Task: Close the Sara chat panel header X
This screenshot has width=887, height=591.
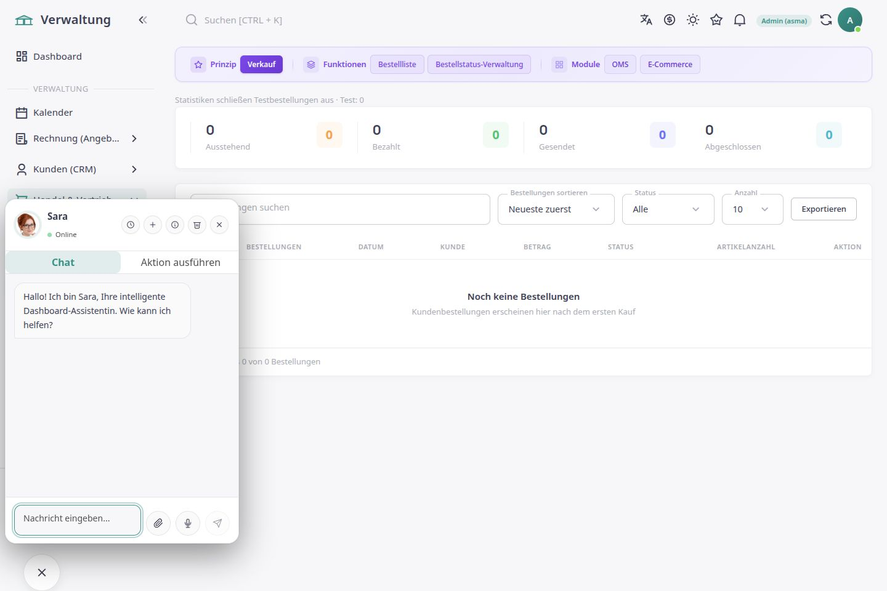Action: [219, 225]
